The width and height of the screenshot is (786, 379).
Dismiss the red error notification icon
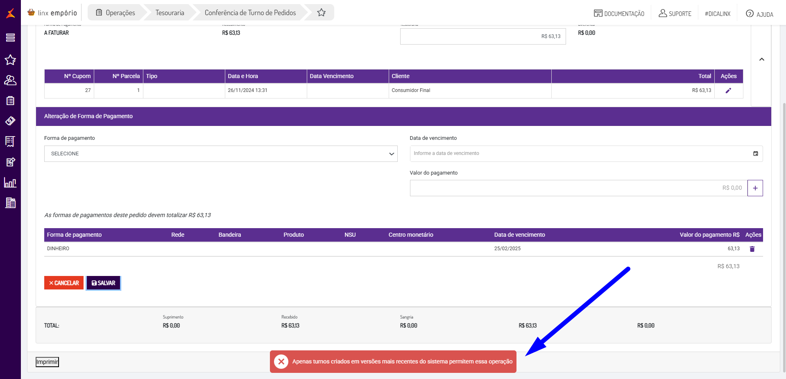point(281,361)
